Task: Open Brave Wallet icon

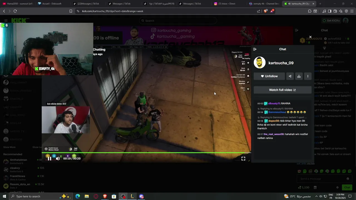Action: [335, 11]
